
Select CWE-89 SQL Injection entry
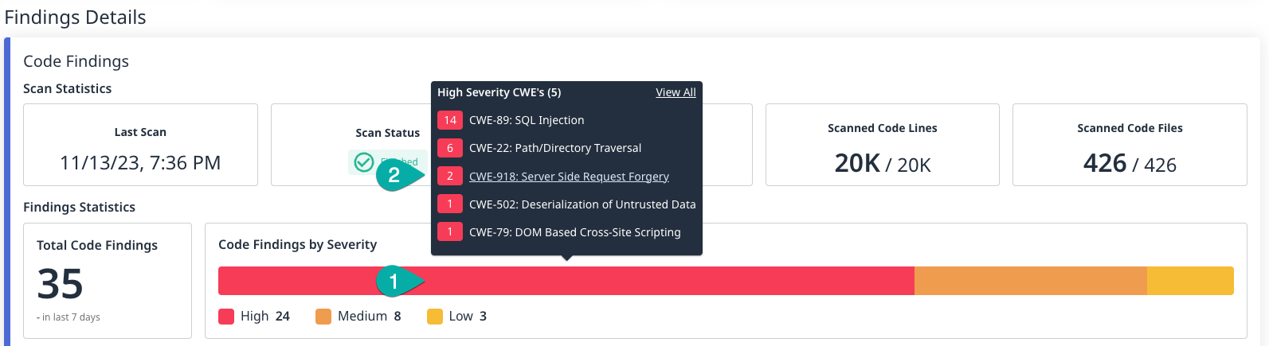pyautogui.click(x=527, y=120)
